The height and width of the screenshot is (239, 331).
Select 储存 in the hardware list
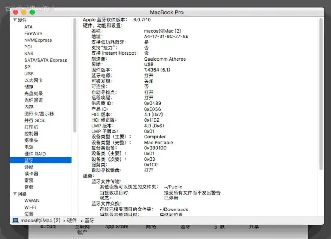(x=29, y=87)
